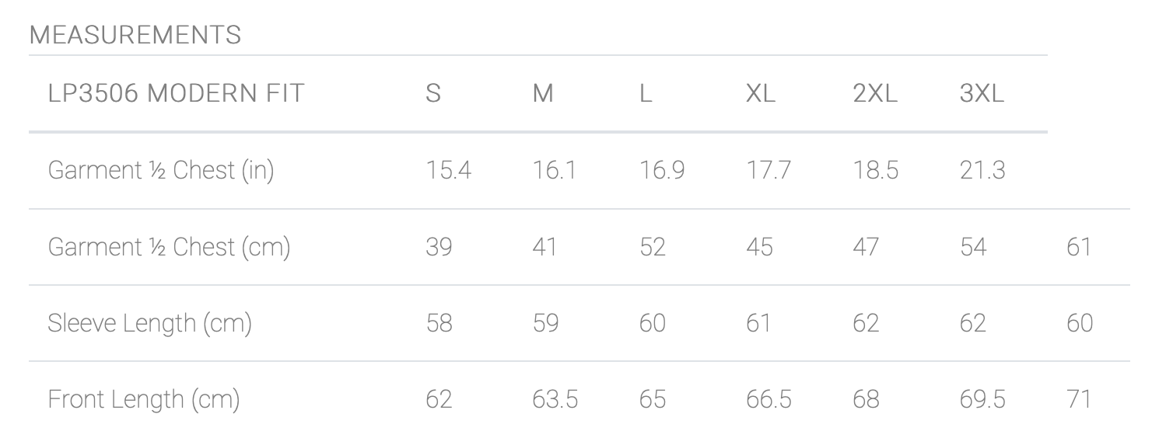Viewport: 1159px width, 438px height.
Task: Click the S size column header
Action: tap(433, 94)
